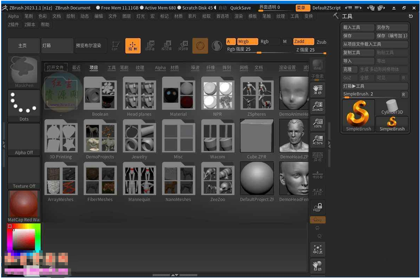Click the AC50% actual-size icon
420x280 pixels.
pos(317,140)
